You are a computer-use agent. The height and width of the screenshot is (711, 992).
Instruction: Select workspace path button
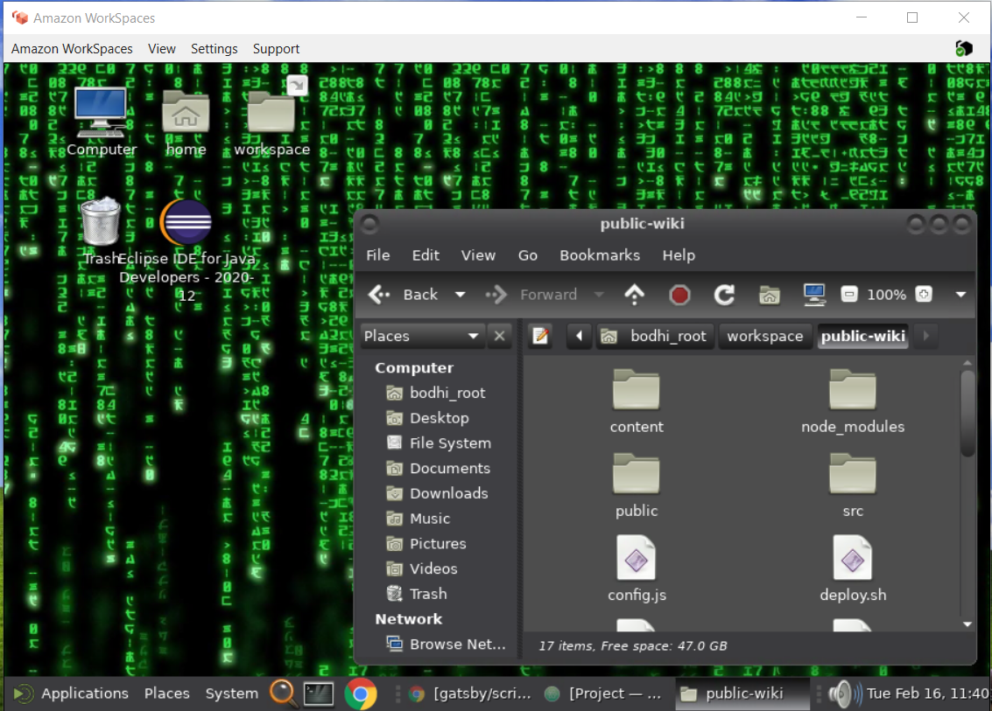coord(765,336)
